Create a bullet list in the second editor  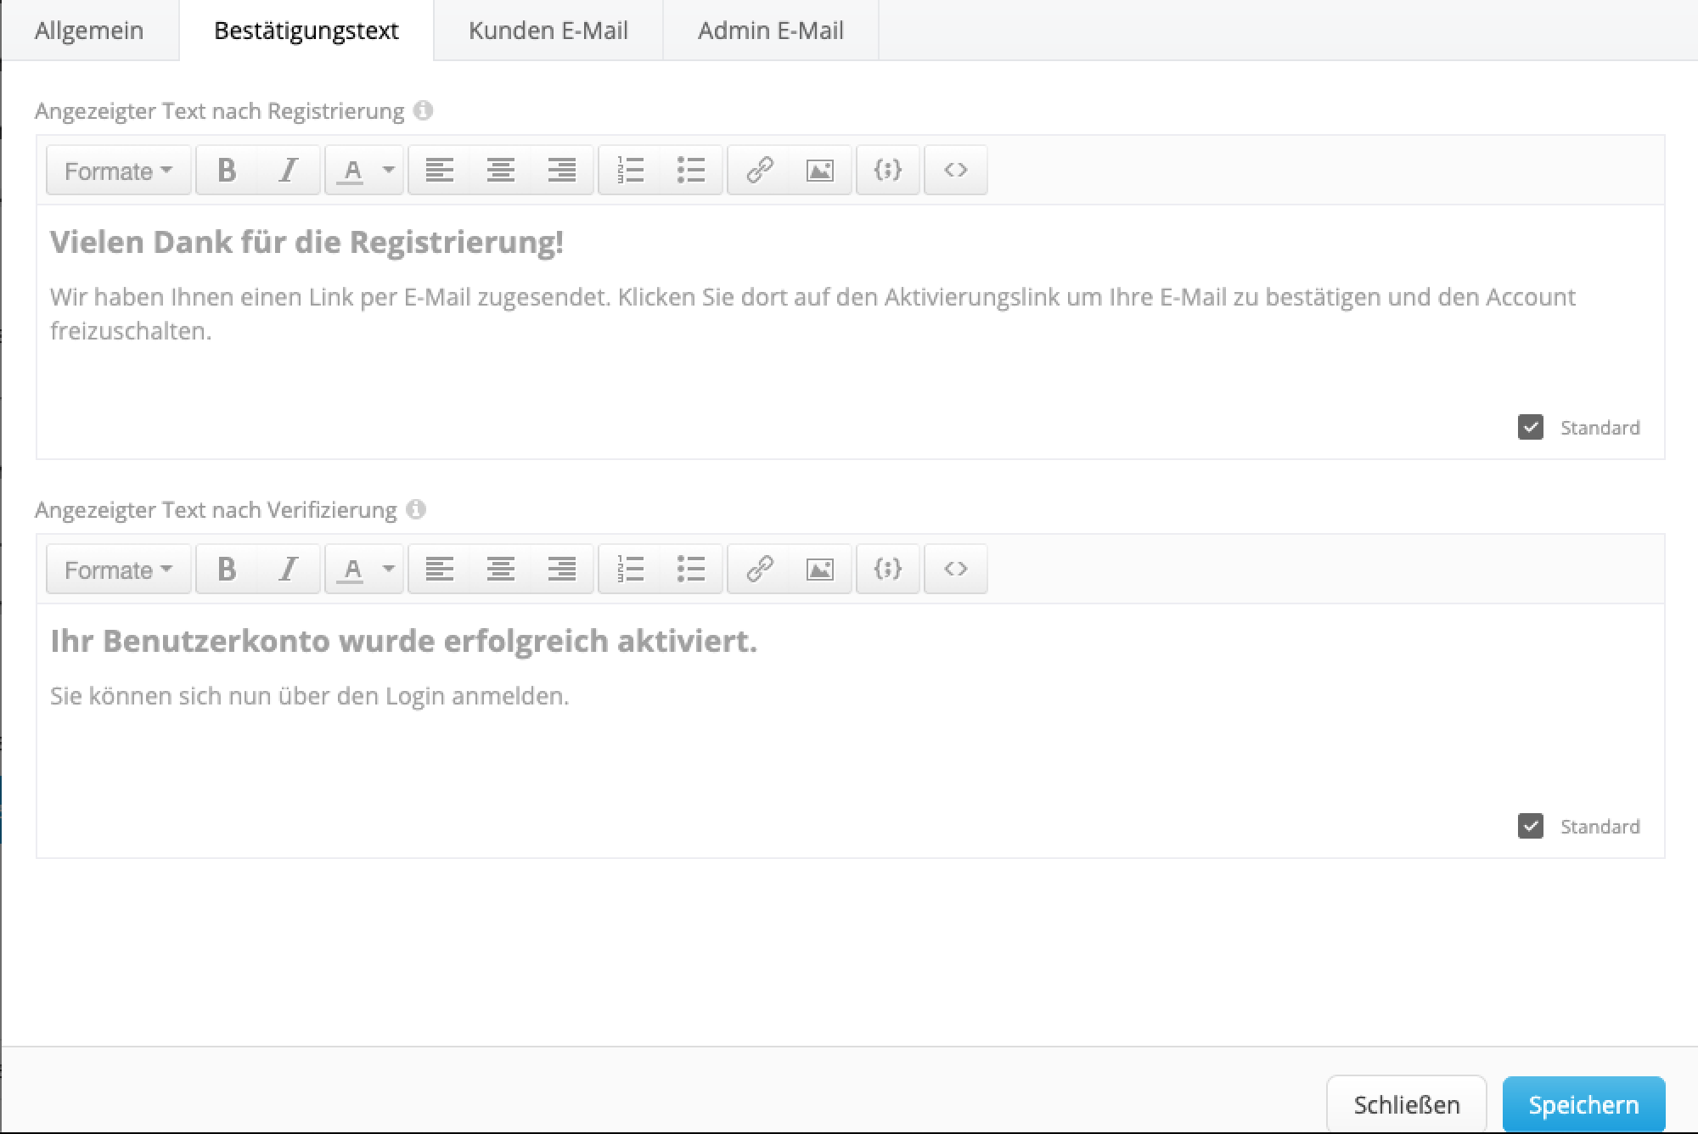pyautogui.click(x=691, y=569)
